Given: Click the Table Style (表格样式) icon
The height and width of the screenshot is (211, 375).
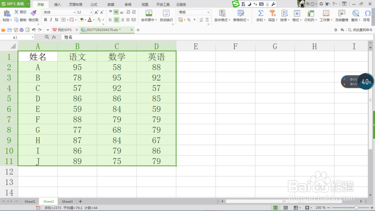Looking at the screenshot, I should coord(241,13).
